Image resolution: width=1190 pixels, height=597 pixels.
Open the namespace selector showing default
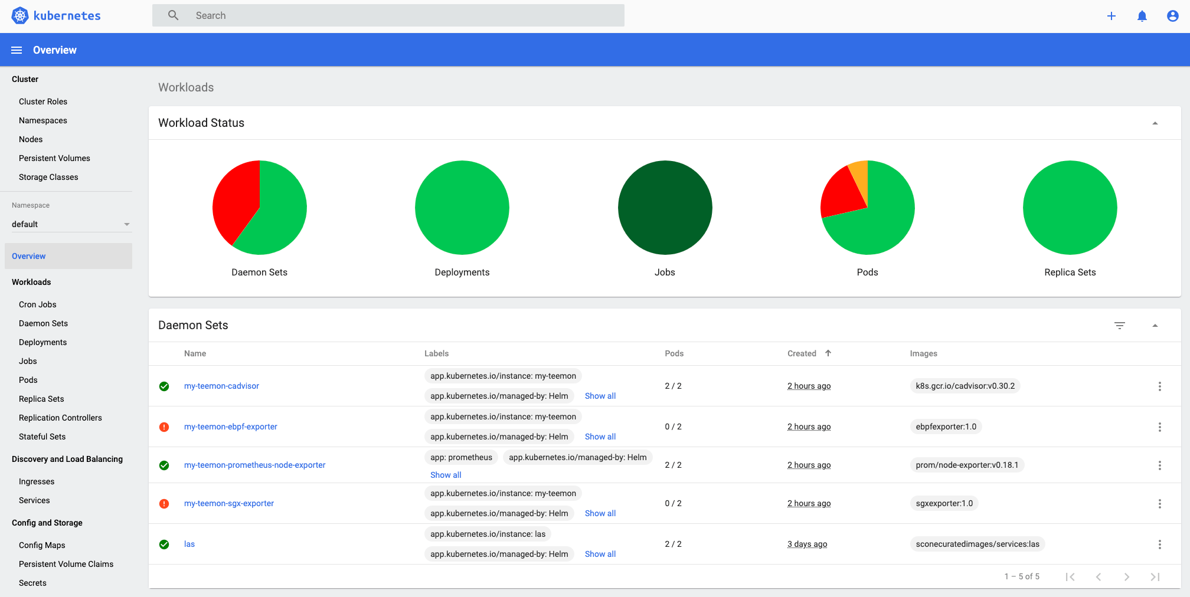coord(71,224)
